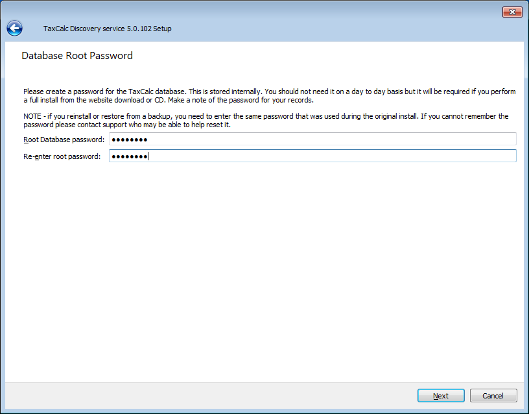The height and width of the screenshot is (414, 529).
Task: Click masked dots in Re-enter root password
Action: click(129, 156)
